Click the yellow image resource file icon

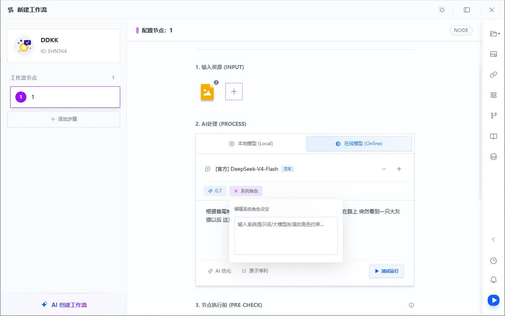208,92
